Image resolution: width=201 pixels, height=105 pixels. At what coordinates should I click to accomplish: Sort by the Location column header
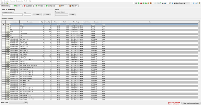96,22
